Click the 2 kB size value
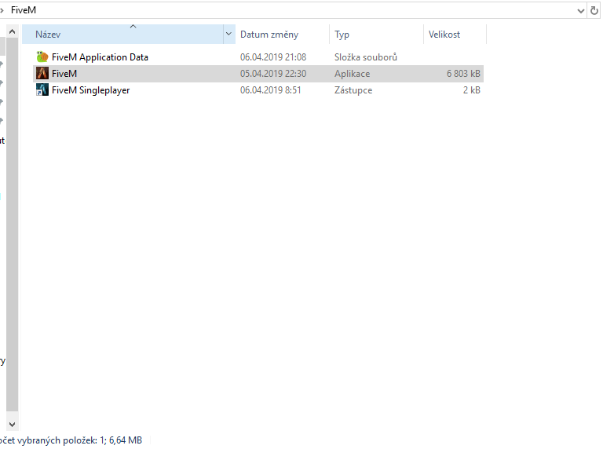Viewport: 603px width, 449px height. (471, 90)
